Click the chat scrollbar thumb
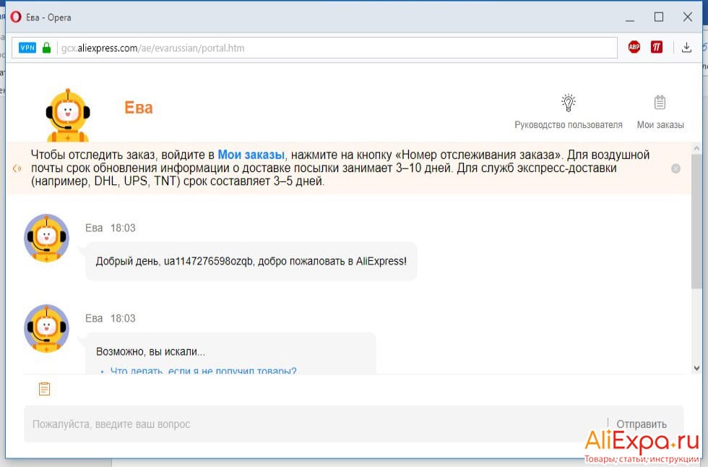708x467 pixels. (x=696, y=221)
